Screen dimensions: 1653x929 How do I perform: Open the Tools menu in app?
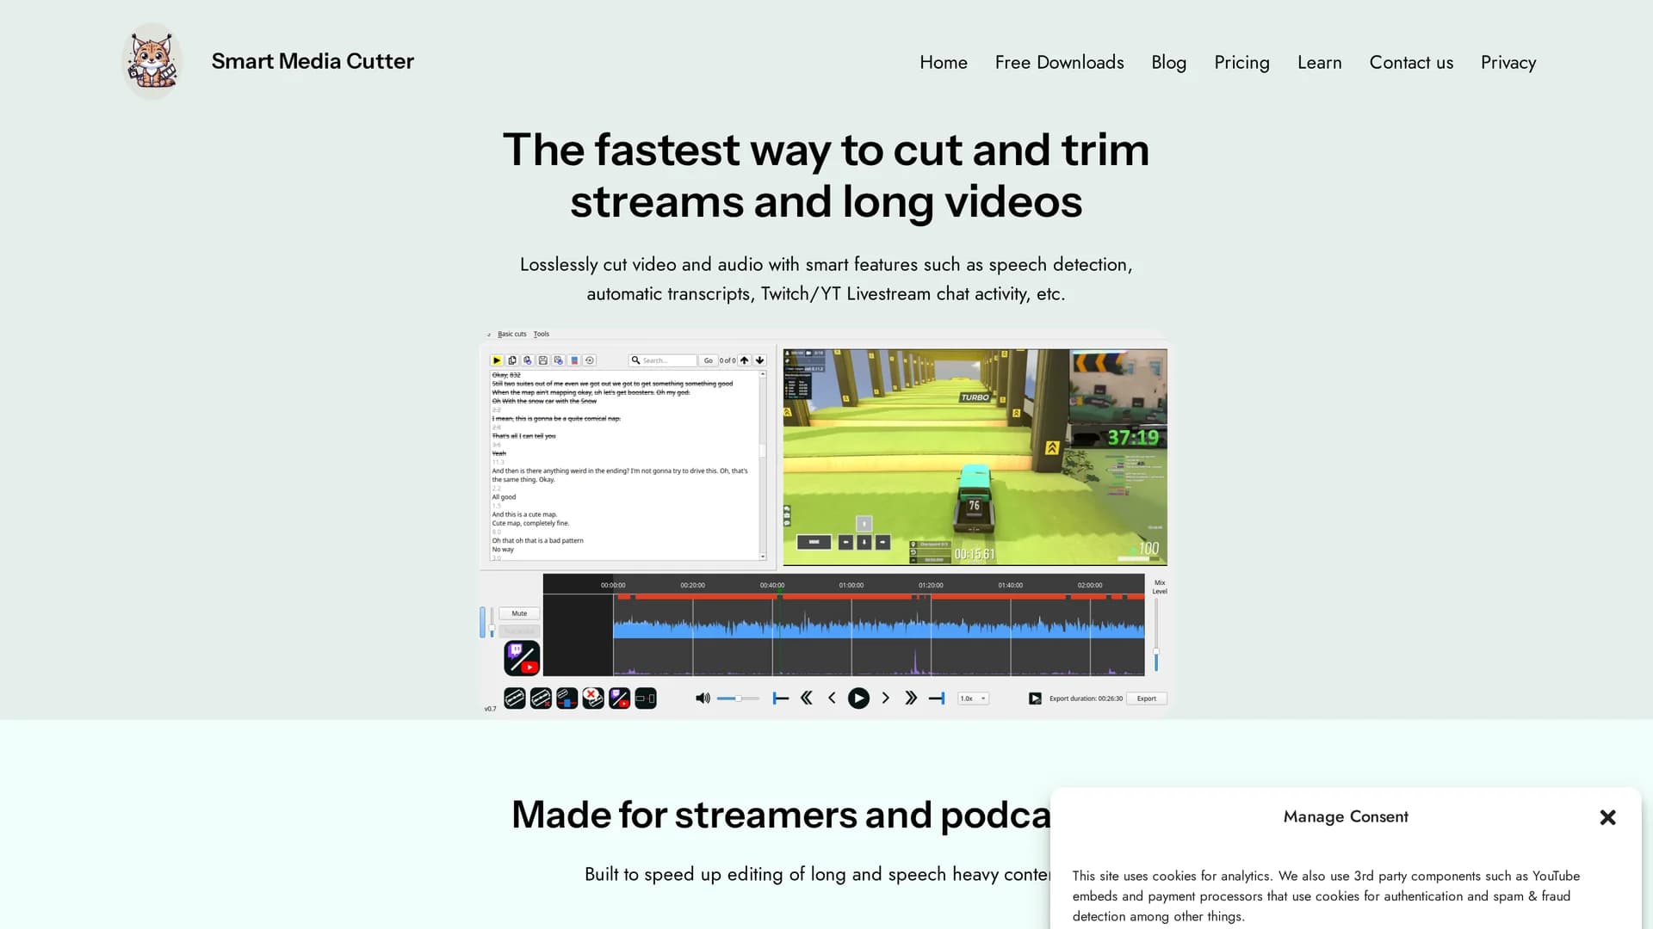click(541, 334)
